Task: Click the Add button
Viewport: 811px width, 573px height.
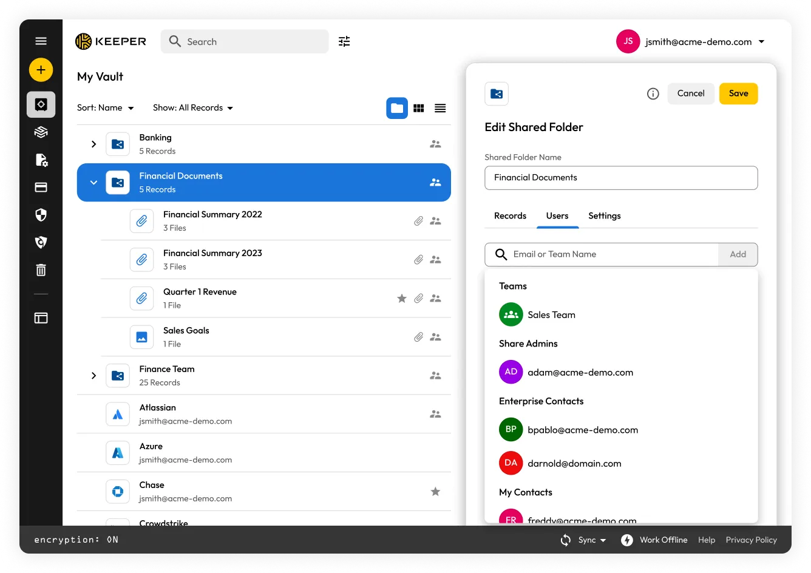Action: (738, 254)
